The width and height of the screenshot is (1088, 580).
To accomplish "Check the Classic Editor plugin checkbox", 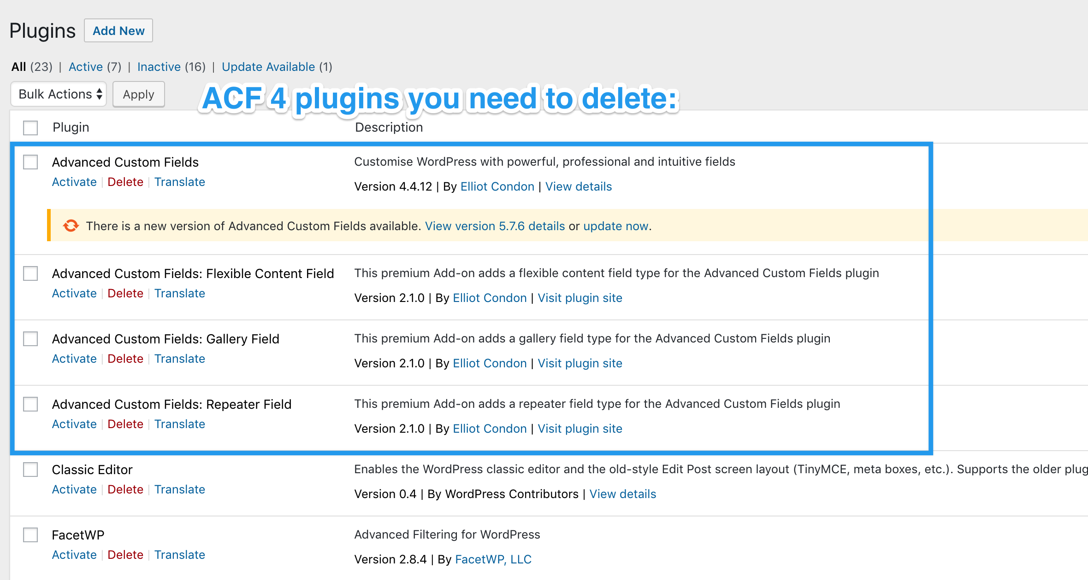I will point(30,470).
